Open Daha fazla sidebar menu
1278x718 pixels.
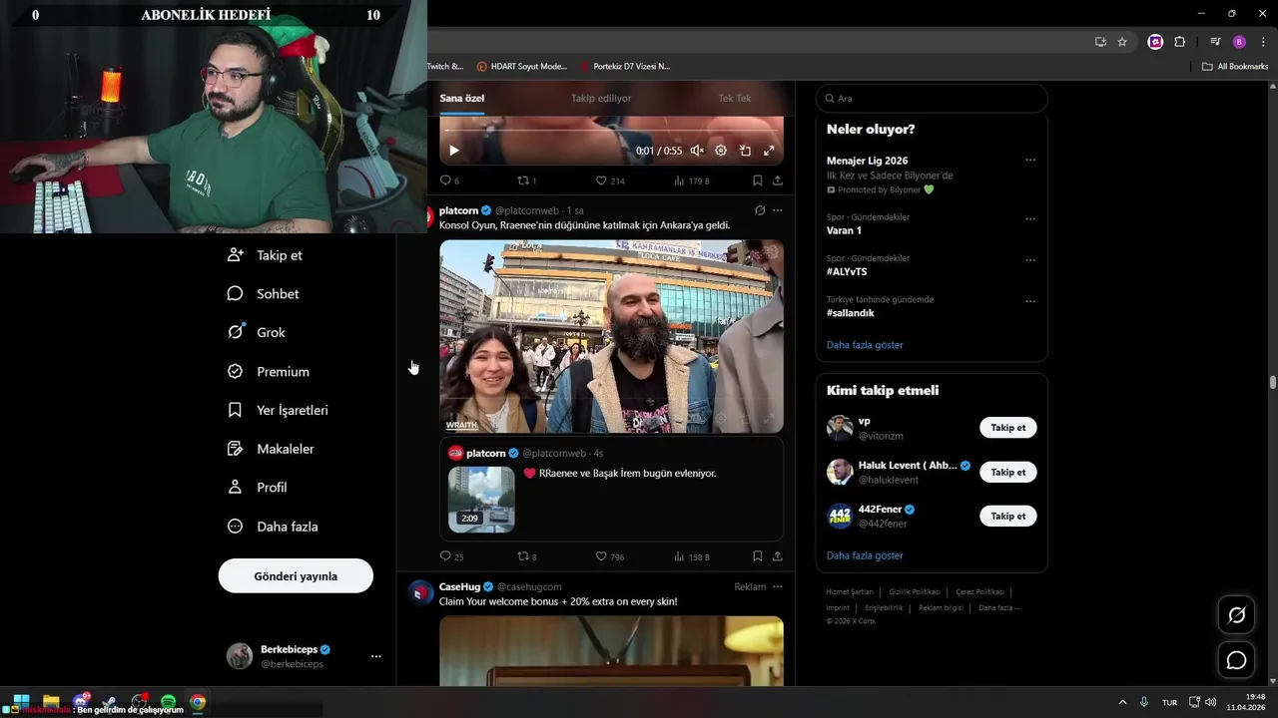point(273,527)
